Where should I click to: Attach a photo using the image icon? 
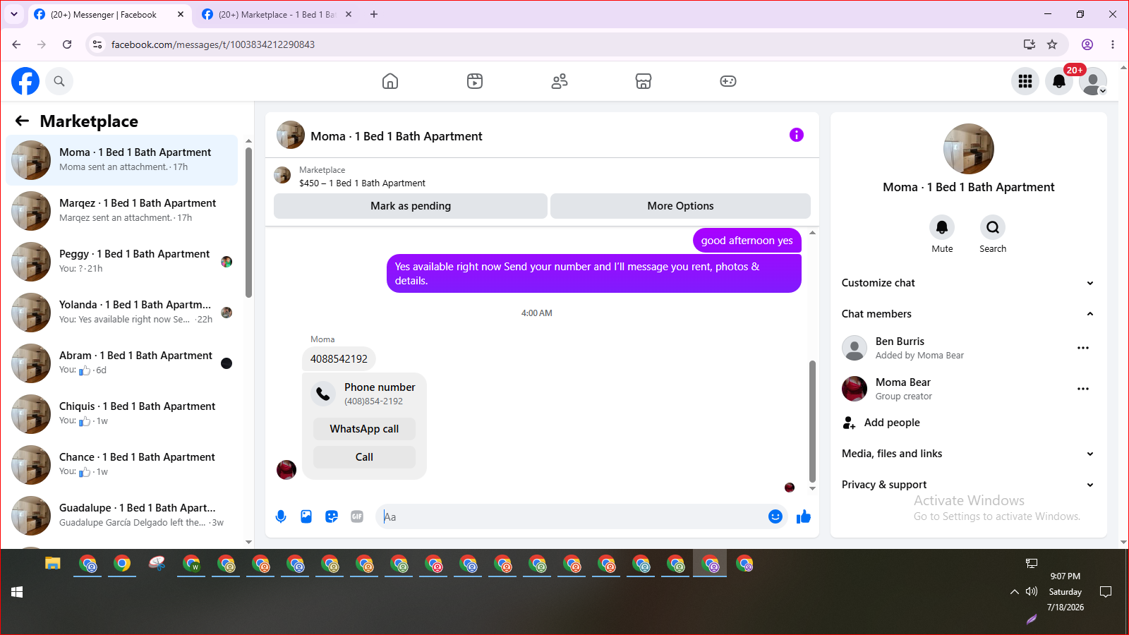pos(306,516)
